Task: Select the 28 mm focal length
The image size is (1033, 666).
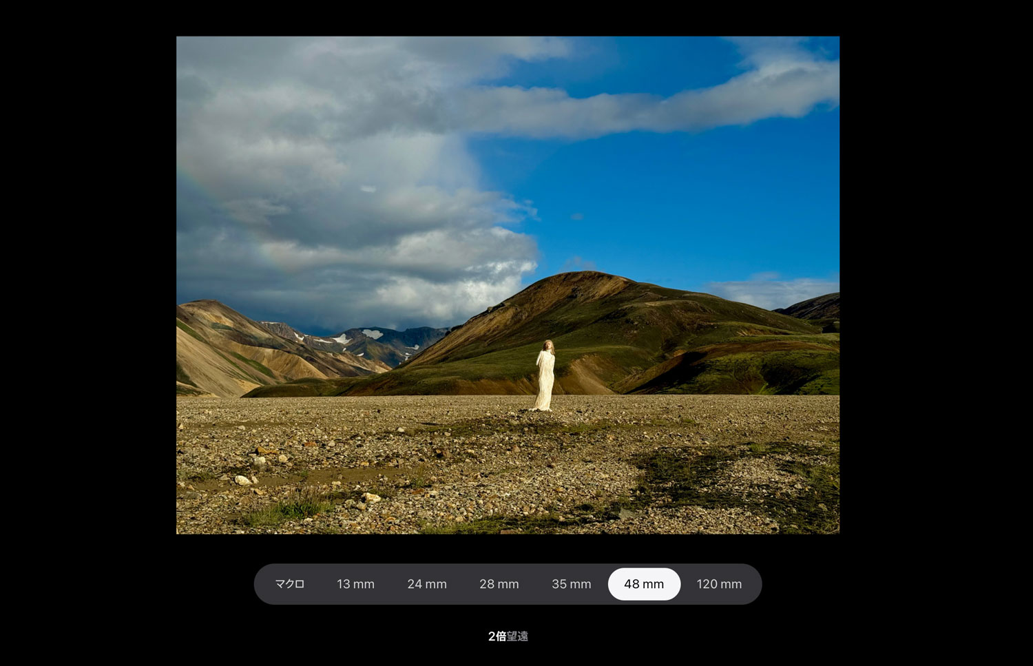Action: click(x=499, y=584)
